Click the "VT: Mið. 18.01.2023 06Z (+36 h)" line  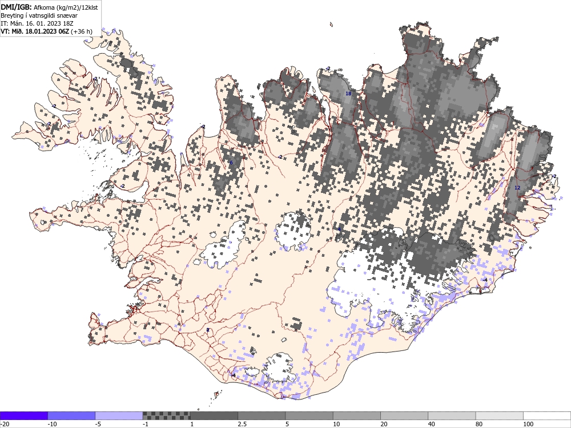pos(47,31)
